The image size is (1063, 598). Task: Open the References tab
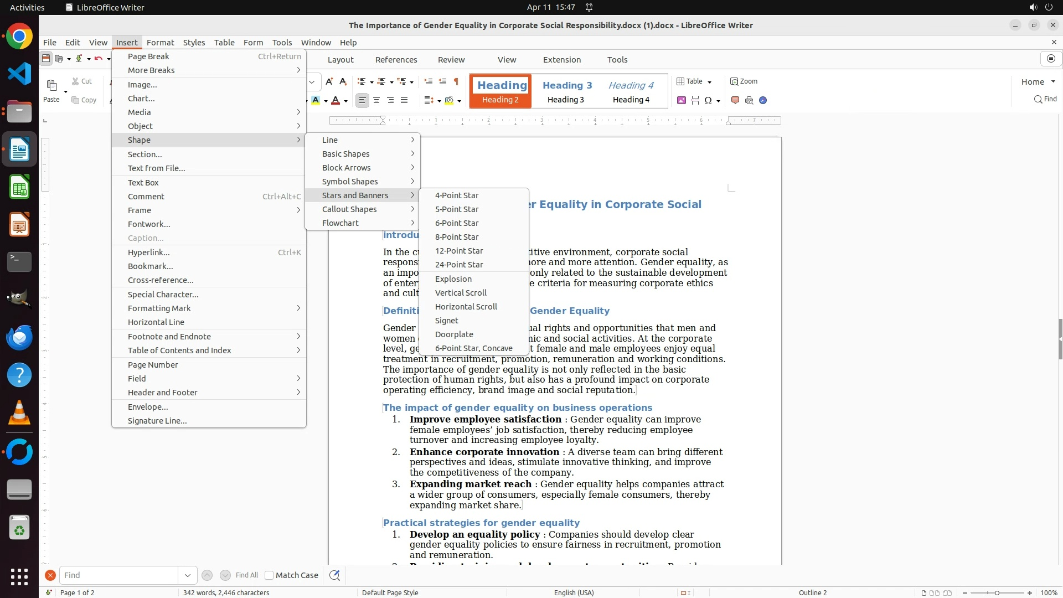[396, 60]
